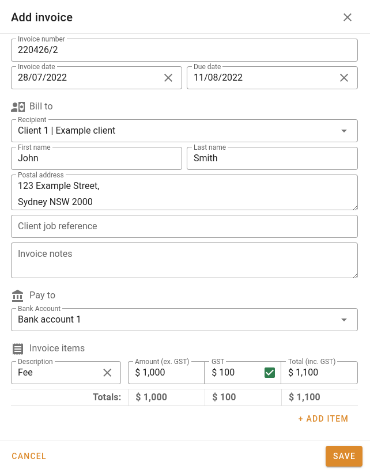
Task: Cancel creating the invoice
Action: 29,456
